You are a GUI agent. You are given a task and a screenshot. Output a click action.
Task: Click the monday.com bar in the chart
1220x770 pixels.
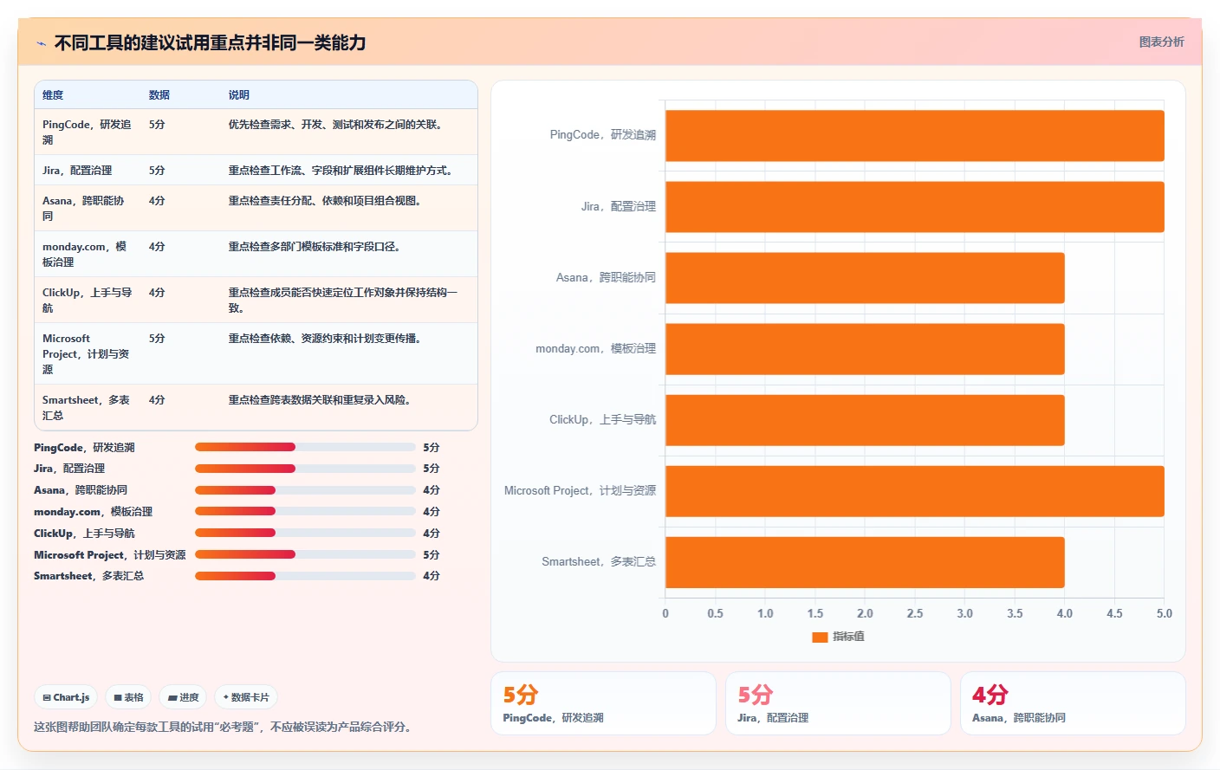(865, 349)
